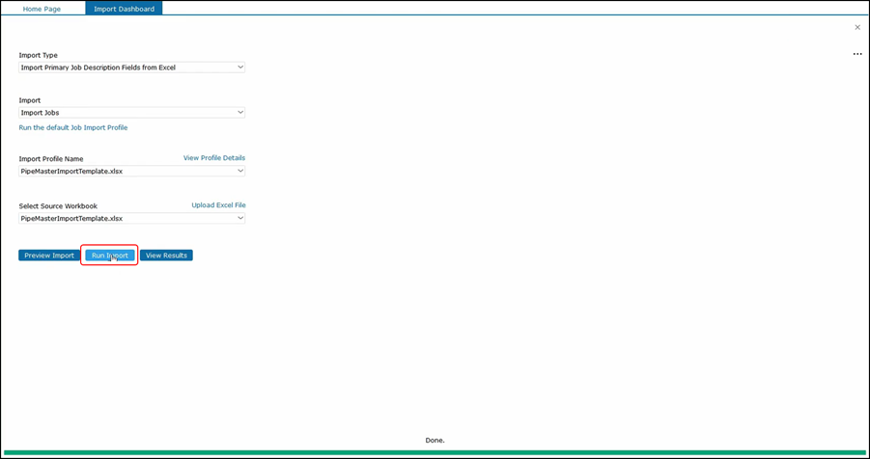Click Run the default Job Import Profile link

[73, 127]
